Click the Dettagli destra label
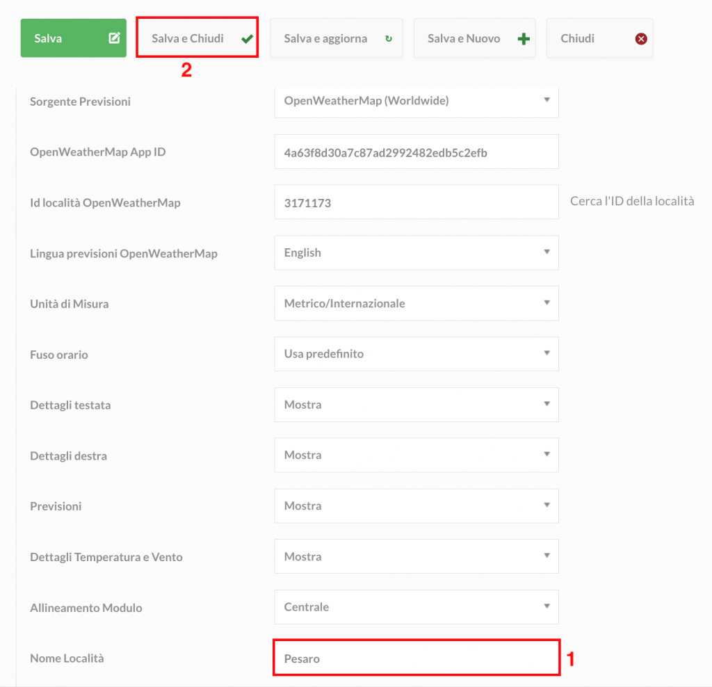This screenshot has width=712, height=687. coord(69,456)
